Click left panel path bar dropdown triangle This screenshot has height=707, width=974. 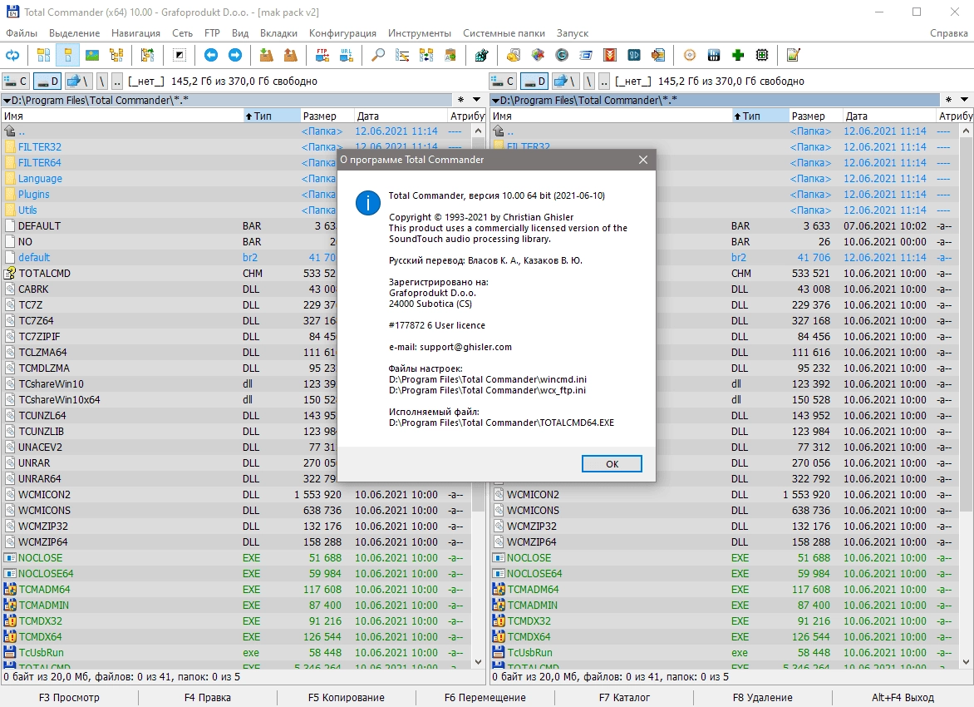tap(7, 100)
